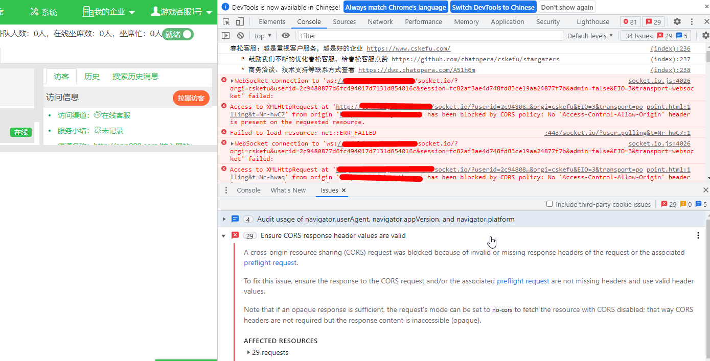Open the 历史 history tab
The height and width of the screenshot is (361, 710).
tap(92, 76)
